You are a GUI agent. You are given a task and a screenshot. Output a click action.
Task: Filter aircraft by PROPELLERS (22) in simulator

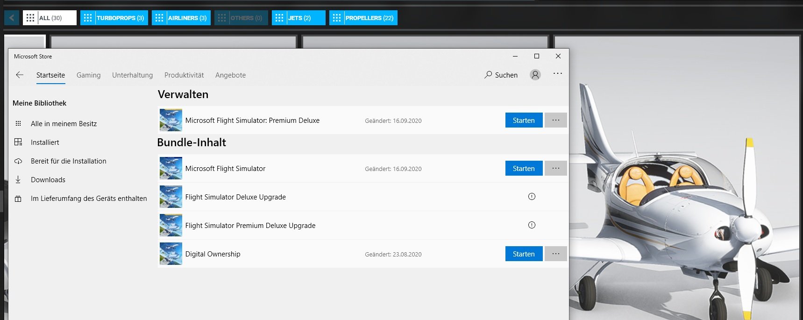pos(363,18)
